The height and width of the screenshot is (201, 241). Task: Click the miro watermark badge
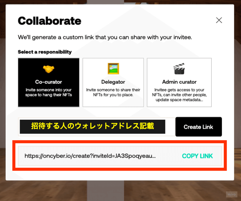[232, 194]
